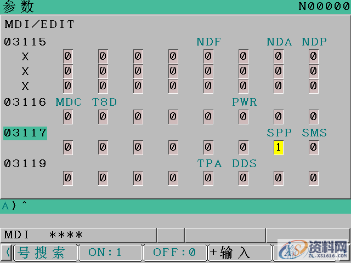Select the MDC bit of parameter 03116
Viewport: 351px width, 263px height.
[68, 116]
